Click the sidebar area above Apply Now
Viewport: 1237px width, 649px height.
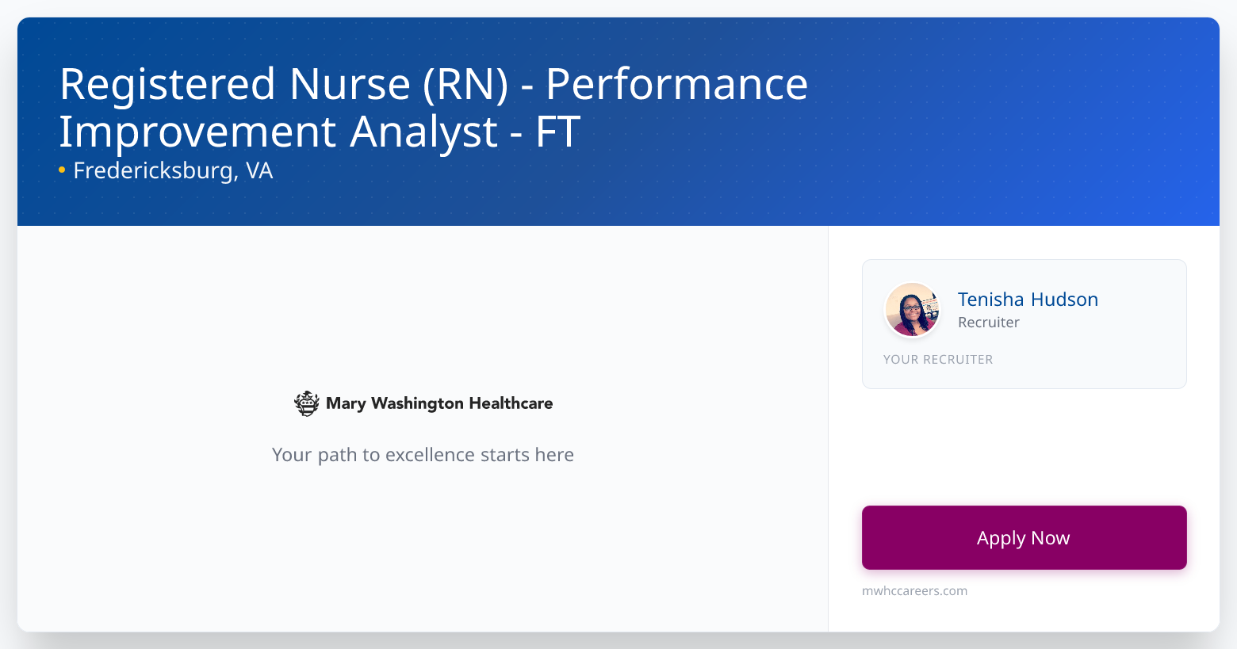coord(1024,444)
